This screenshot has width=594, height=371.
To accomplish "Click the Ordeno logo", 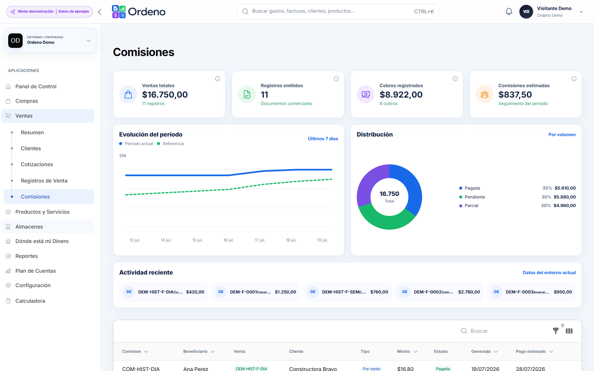I will (139, 12).
